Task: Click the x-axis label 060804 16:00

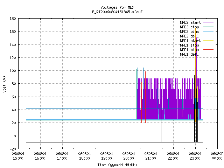Action: [x=40, y=156]
